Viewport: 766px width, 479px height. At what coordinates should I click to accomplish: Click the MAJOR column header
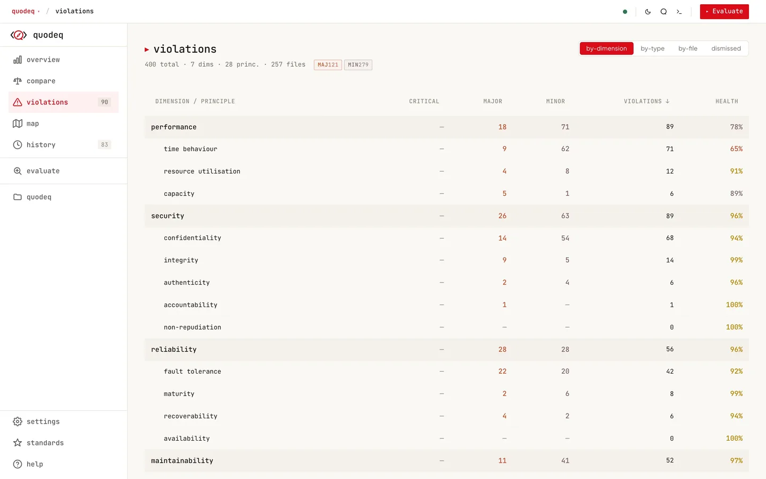click(x=493, y=101)
